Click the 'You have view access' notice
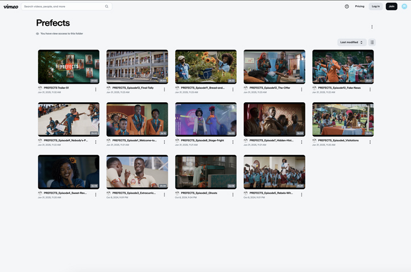Viewport: 411px width, 272px height. tap(60, 34)
